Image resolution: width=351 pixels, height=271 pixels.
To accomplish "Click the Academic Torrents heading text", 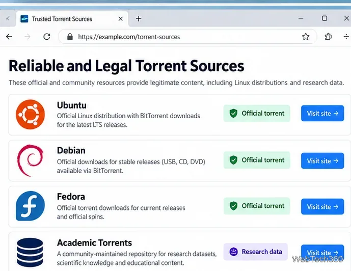I will (94, 243).
